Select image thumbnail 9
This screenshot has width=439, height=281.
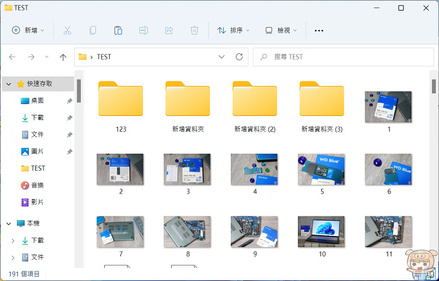(x=254, y=231)
